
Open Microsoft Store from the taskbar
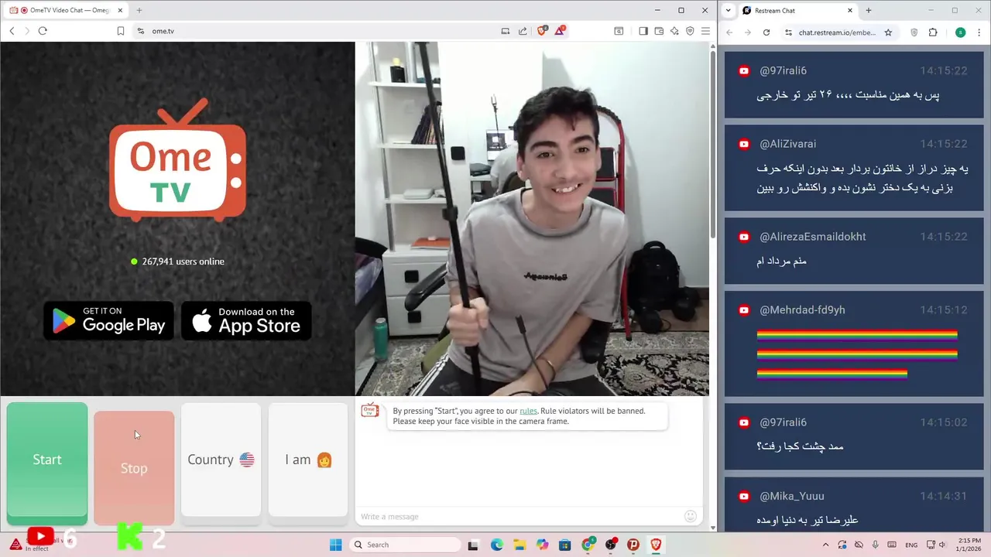pos(565,545)
